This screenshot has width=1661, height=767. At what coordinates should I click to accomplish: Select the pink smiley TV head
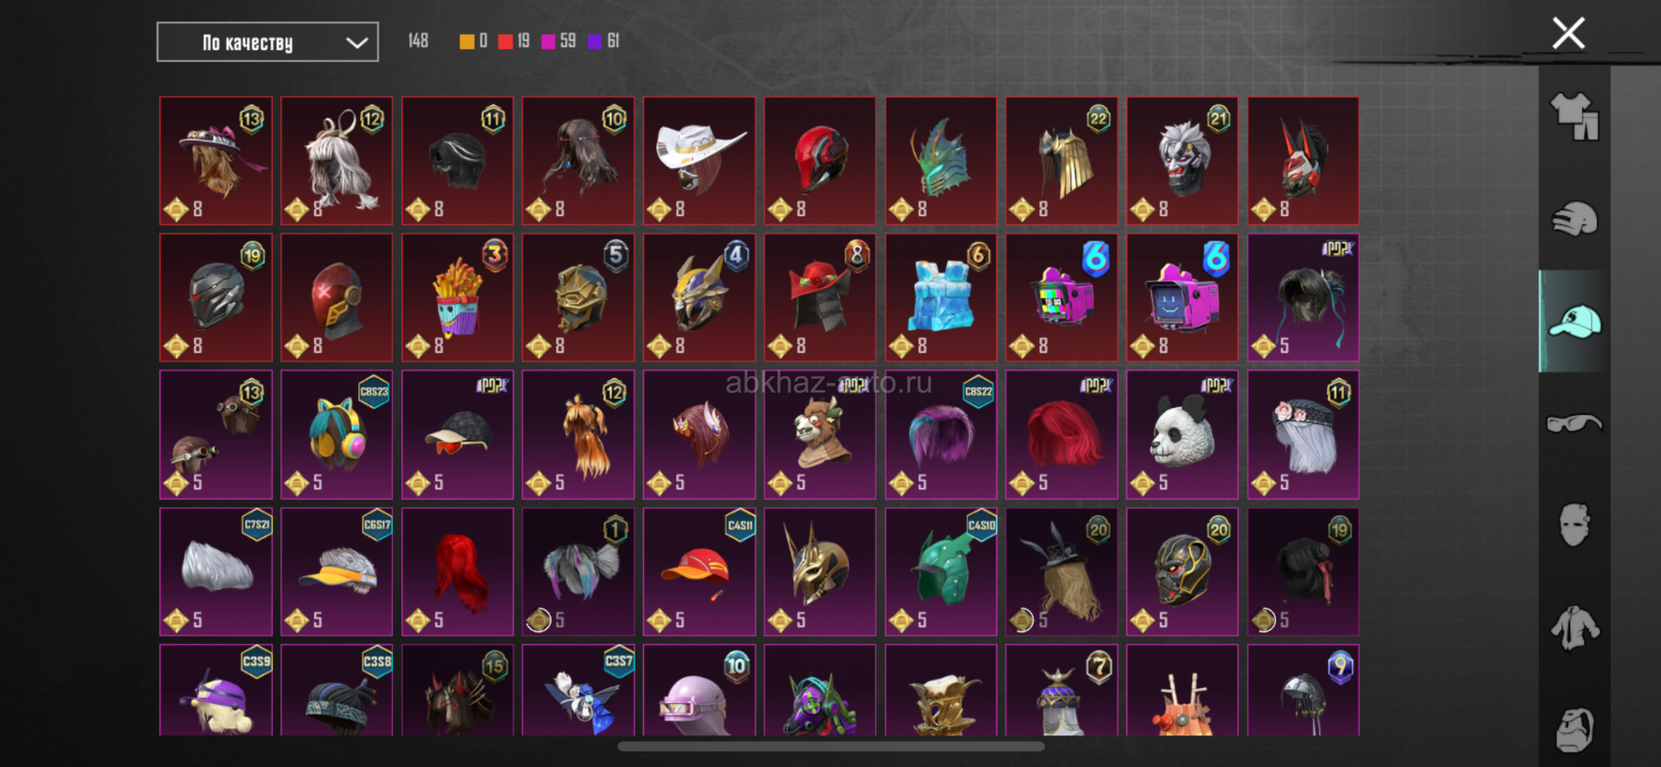[x=1182, y=297]
